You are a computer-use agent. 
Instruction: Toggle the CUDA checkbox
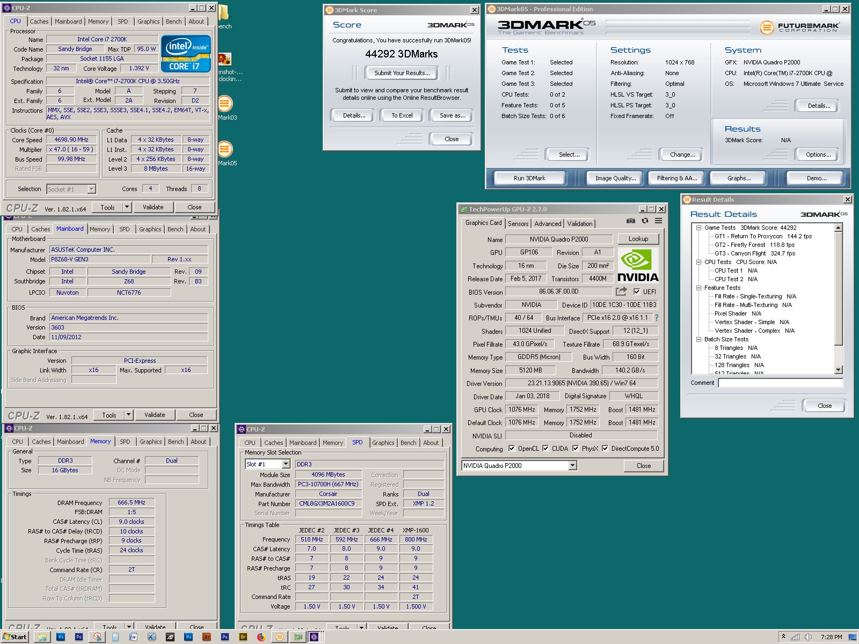(545, 448)
